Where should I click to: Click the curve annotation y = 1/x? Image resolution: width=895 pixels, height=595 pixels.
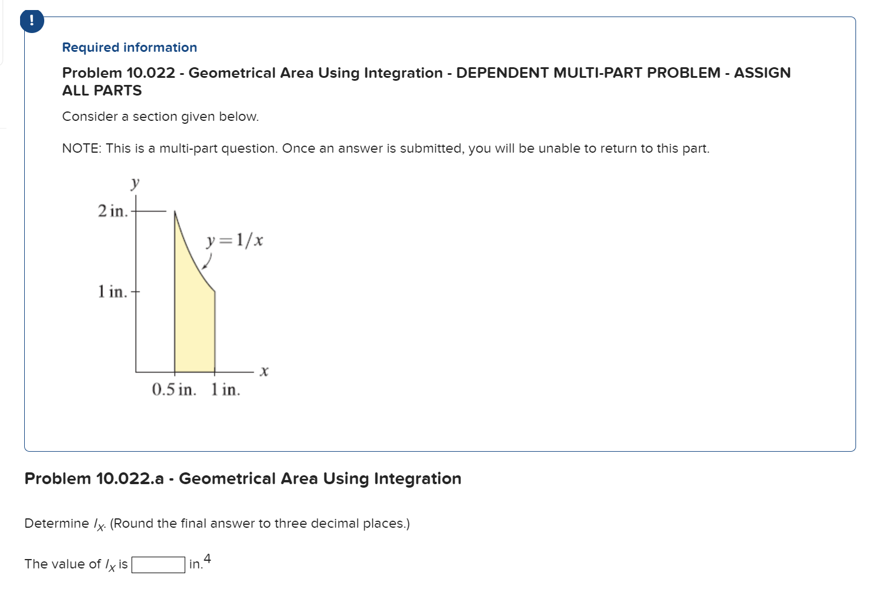click(x=234, y=240)
